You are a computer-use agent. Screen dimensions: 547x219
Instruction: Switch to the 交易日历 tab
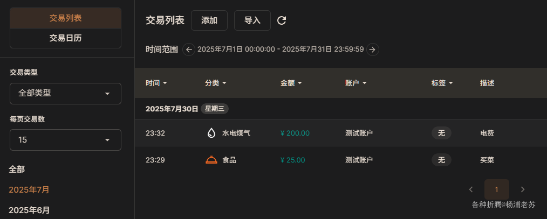point(66,38)
